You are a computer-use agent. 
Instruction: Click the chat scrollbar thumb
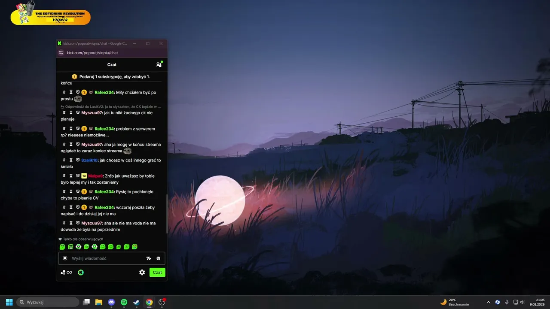click(167, 214)
